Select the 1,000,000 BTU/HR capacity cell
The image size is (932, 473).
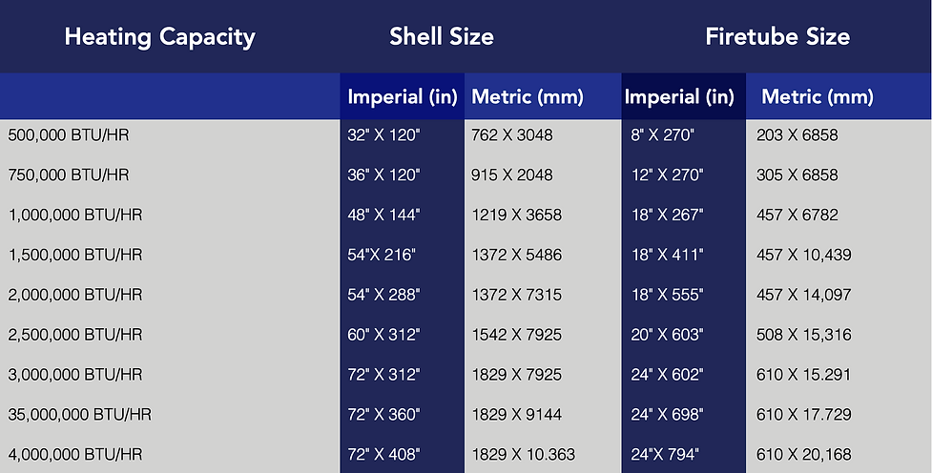(75, 215)
